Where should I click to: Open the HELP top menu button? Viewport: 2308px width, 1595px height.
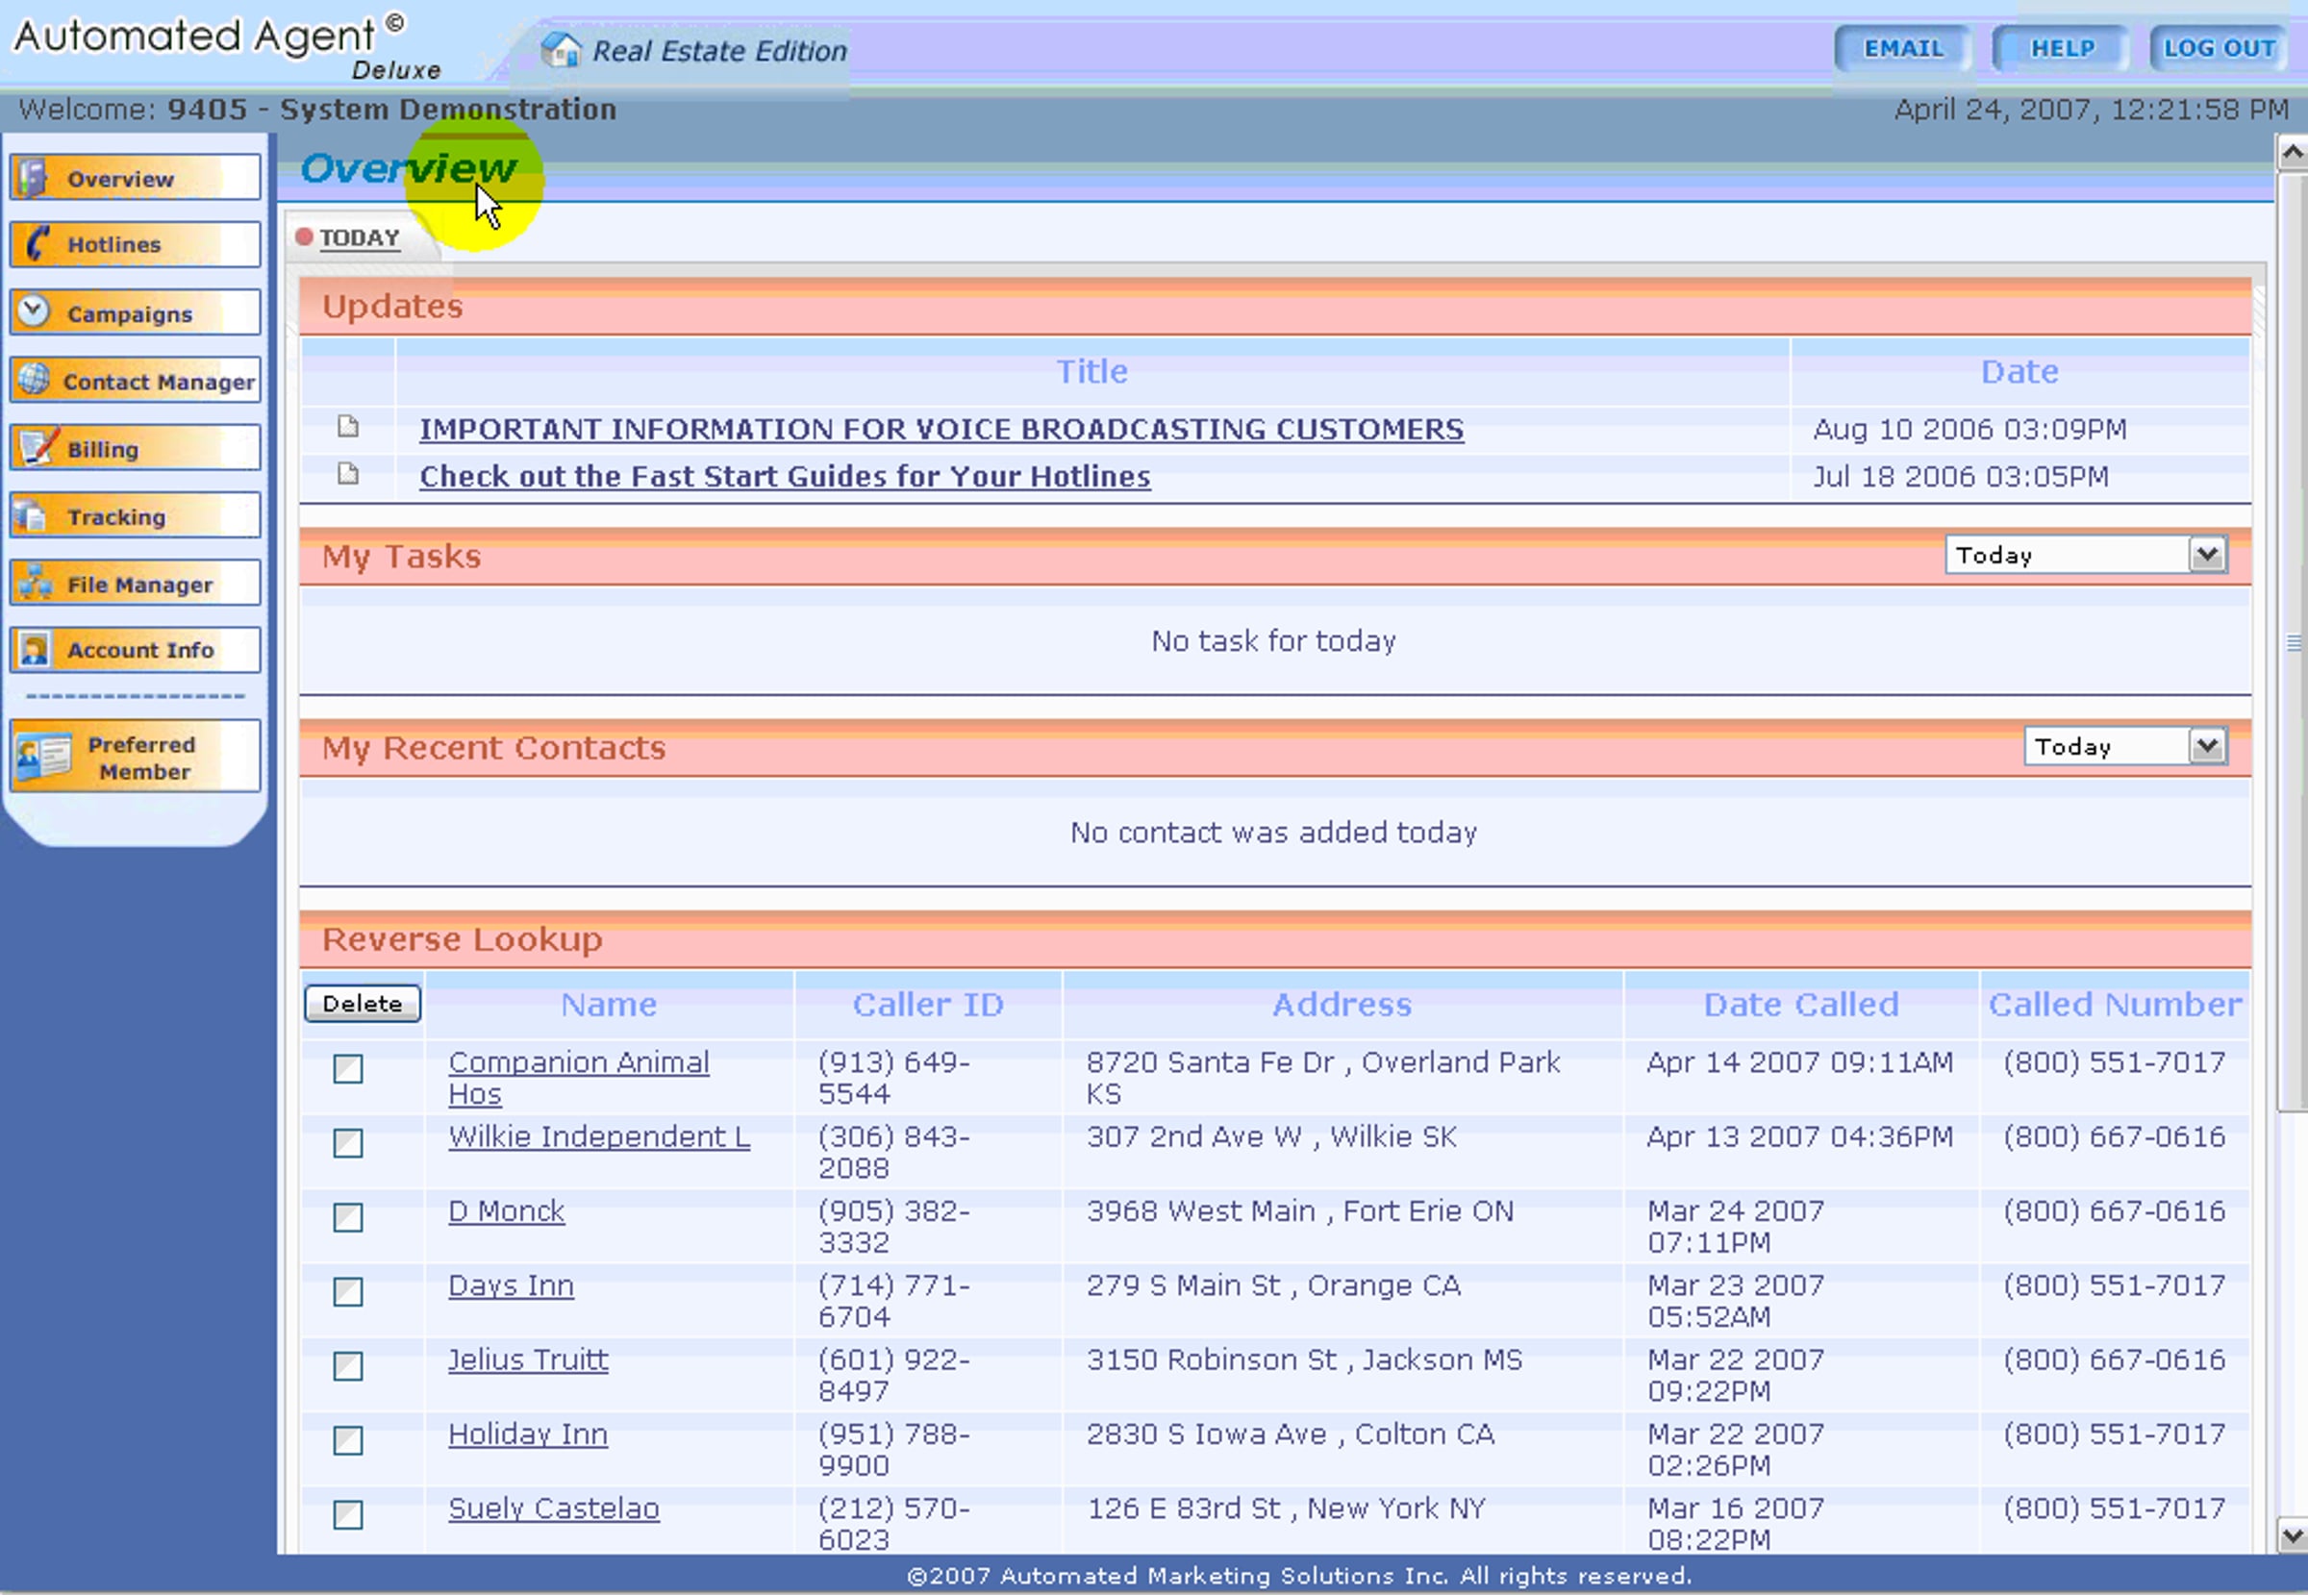click(x=2060, y=48)
